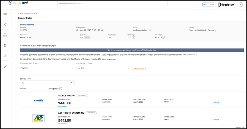This screenshot has width=247, height=129.
Task: Click the link chain sidebar icon
Action: tap(5, 66)
